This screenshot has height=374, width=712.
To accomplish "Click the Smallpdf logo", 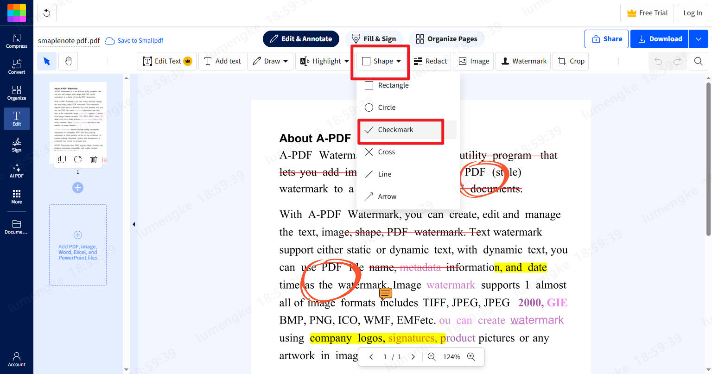I will tap(17, 13).
